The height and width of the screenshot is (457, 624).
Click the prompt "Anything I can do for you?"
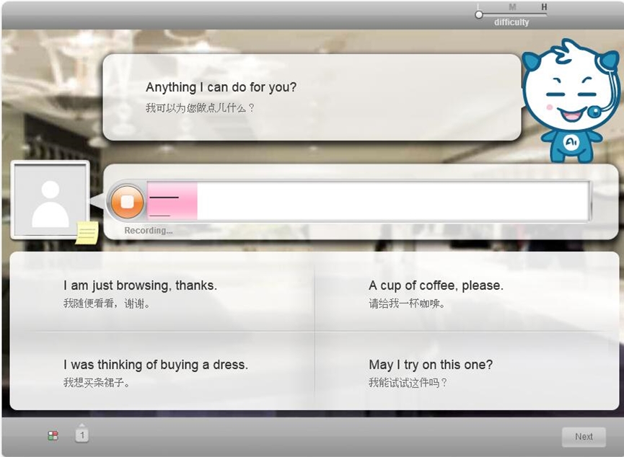pos(221,87)
